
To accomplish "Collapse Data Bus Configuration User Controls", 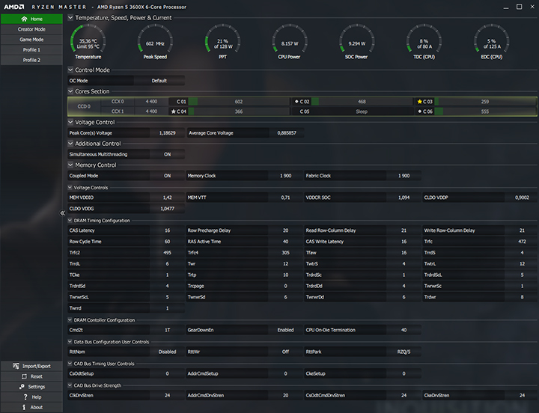I will click(70, 342).
